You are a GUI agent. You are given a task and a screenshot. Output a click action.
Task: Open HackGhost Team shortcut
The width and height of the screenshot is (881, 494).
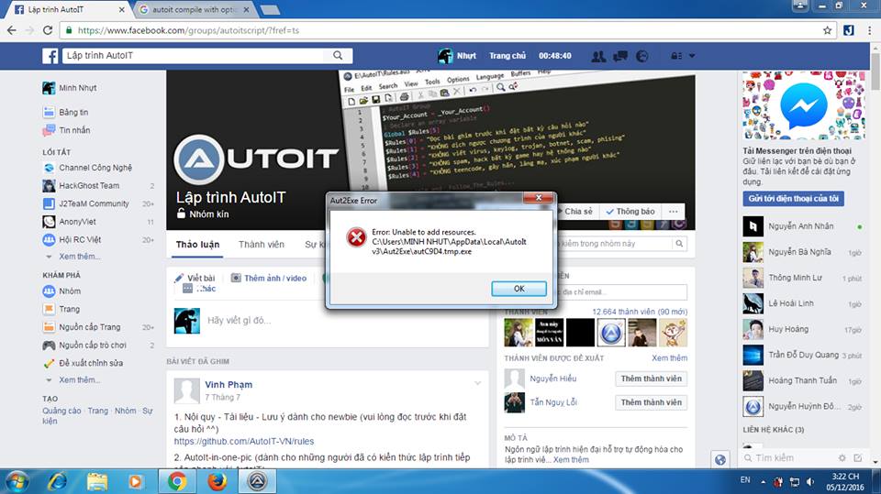tap(89, 186)
